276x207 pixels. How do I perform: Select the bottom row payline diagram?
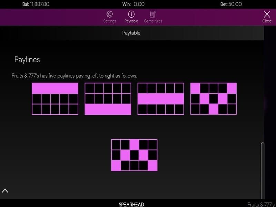[108, 99]
